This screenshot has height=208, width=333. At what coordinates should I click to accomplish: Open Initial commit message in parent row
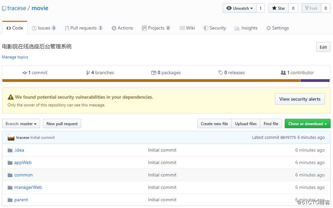162,200
